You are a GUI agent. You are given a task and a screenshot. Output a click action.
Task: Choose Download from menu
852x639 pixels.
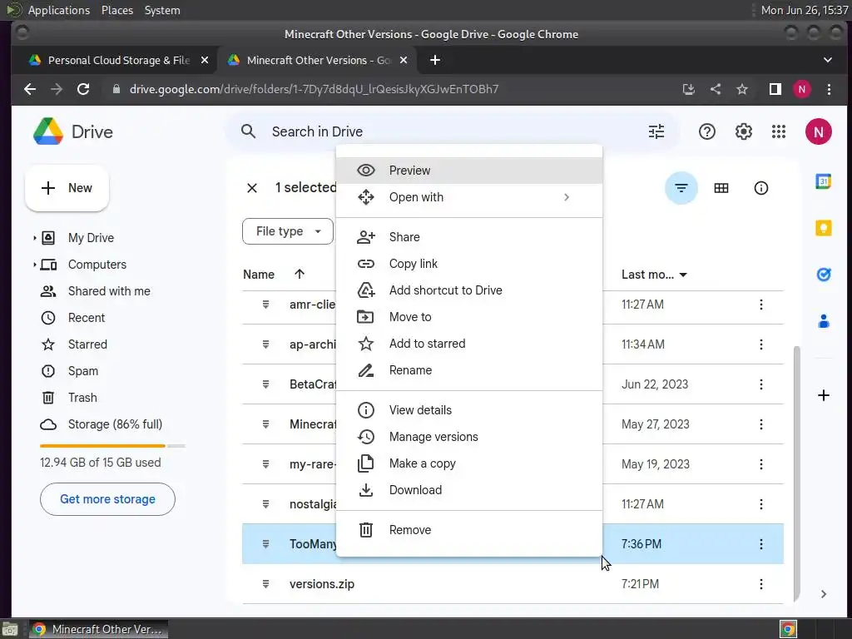click(469, 490)
